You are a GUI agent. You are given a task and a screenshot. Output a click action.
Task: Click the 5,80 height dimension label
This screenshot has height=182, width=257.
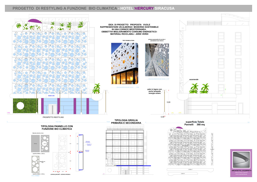[x=168, y=103]
